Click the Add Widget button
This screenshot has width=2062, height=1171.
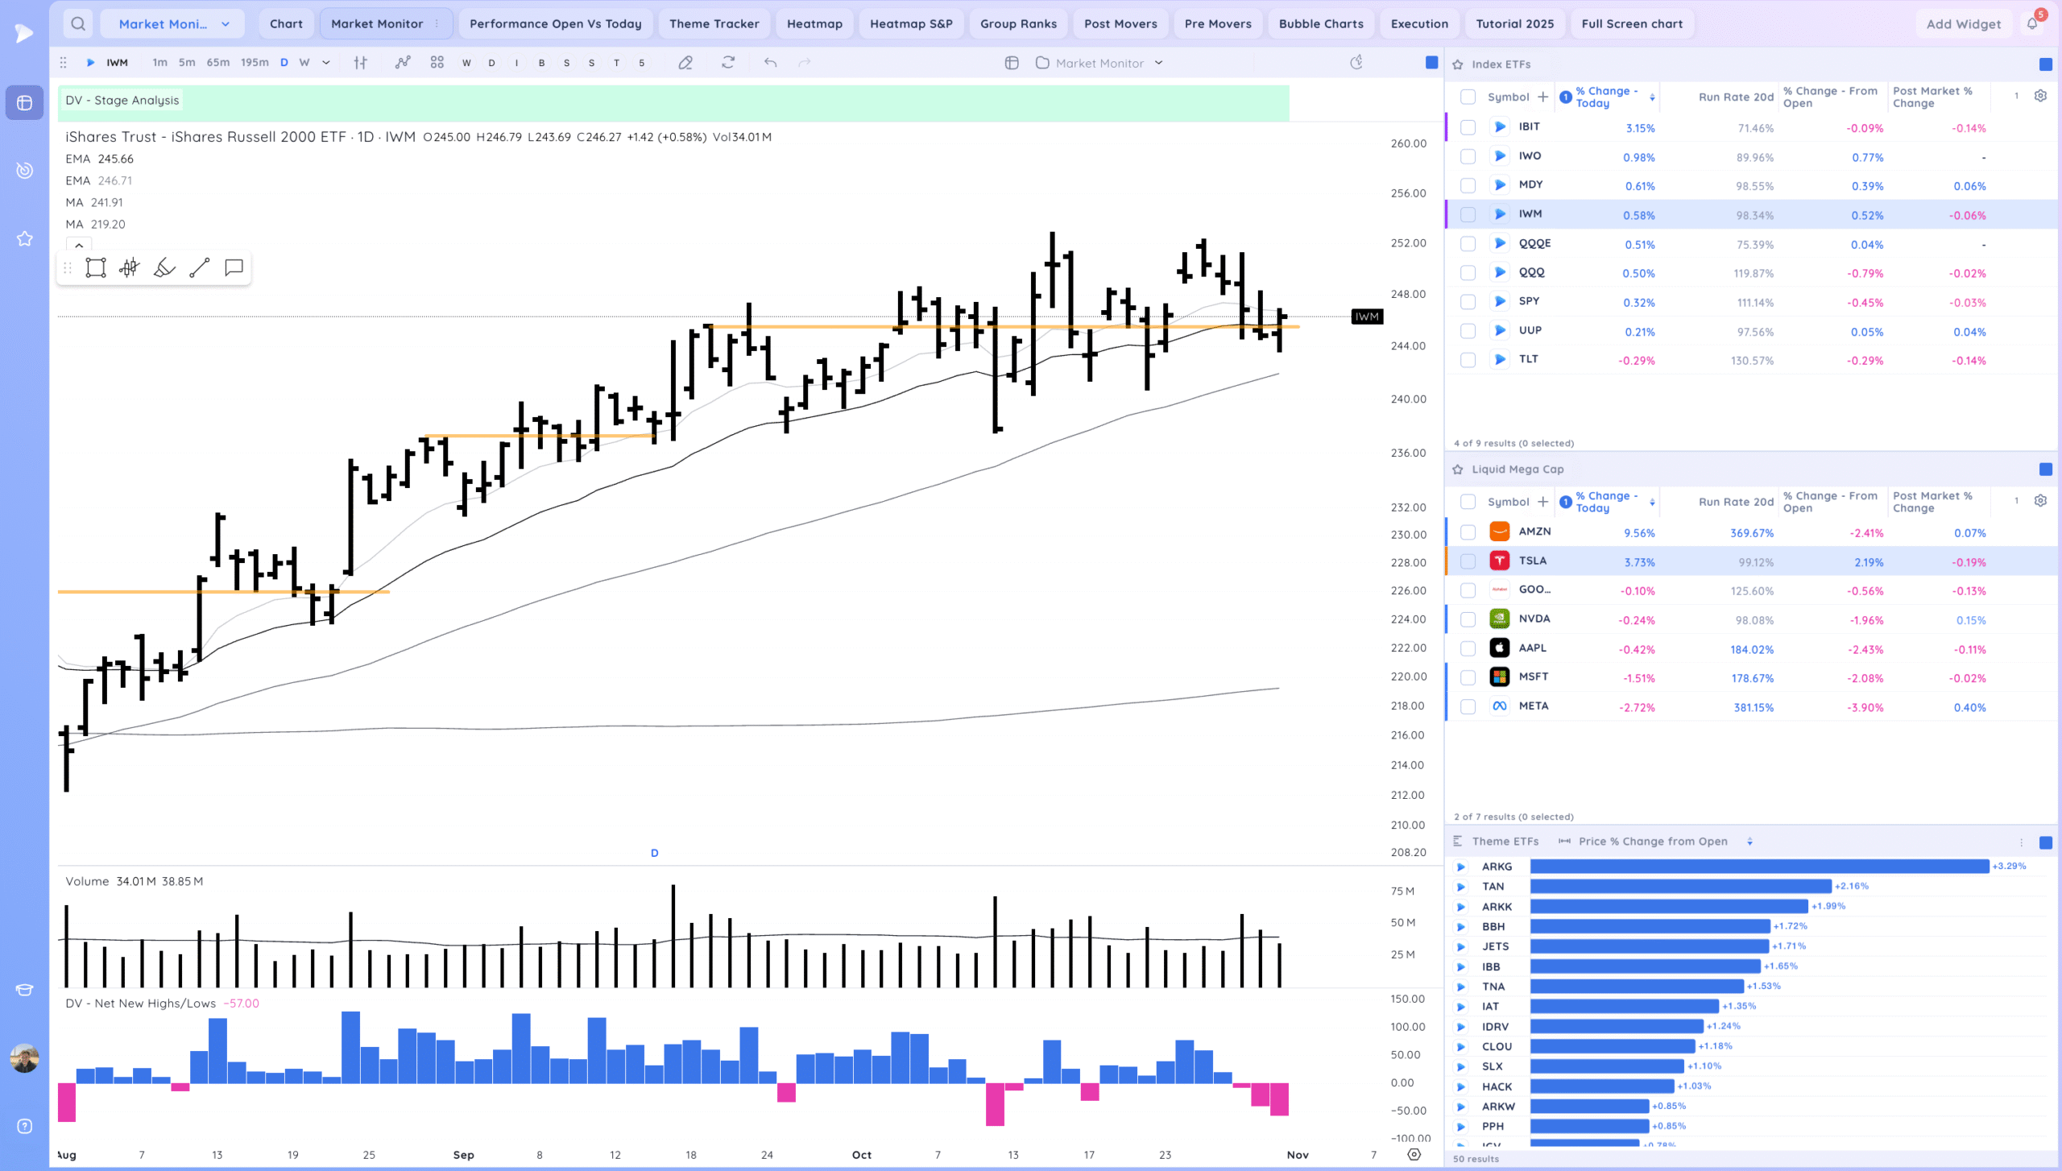coord(1963,24)
